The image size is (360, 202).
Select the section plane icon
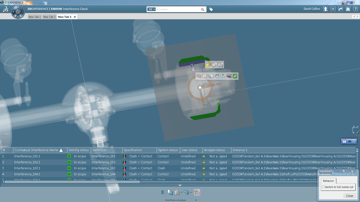pyautogui.click(x=199, y=76)
